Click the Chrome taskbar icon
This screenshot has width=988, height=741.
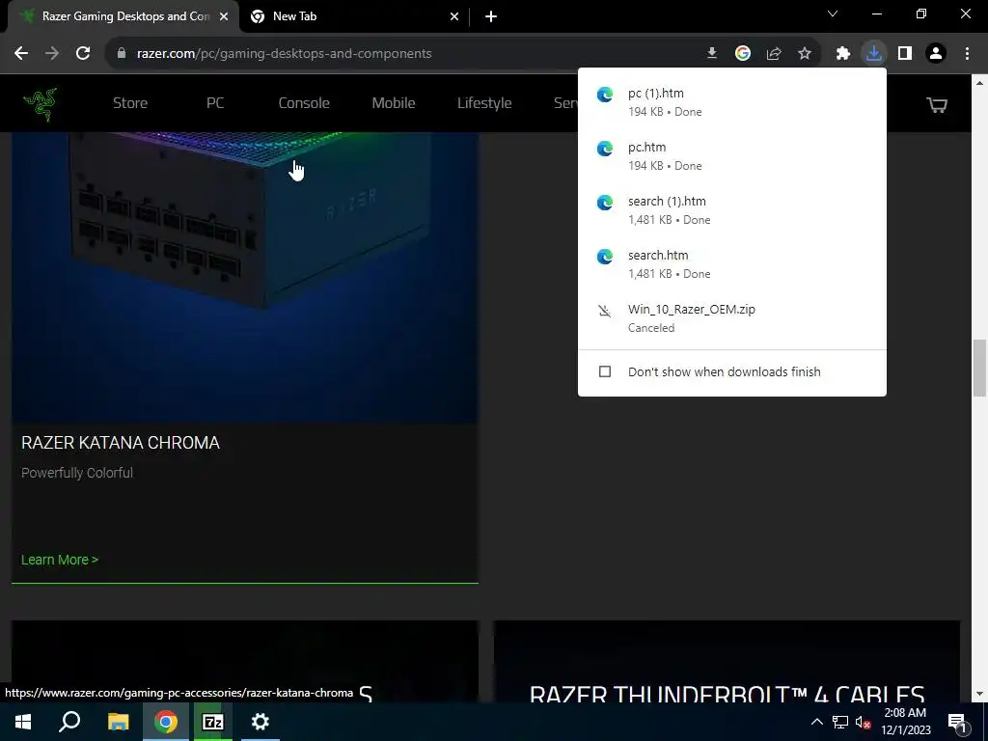coord(166,722)
